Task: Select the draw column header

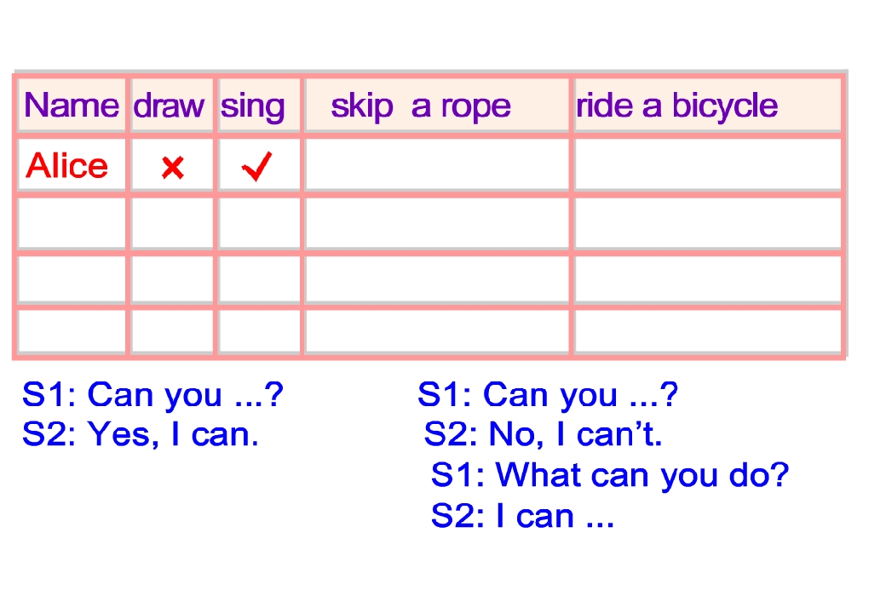Action: 170,106
